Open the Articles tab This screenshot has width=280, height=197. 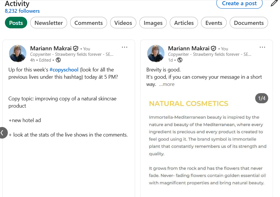tap(184, 23)
